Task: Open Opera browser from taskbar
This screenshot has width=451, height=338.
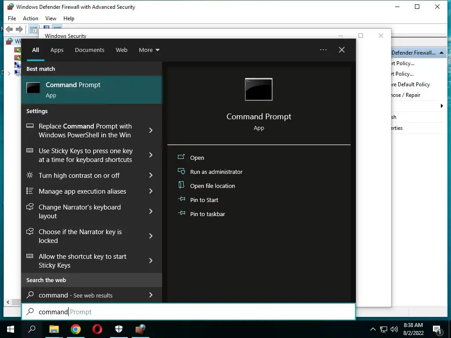Action: click(x=97, y=329)
